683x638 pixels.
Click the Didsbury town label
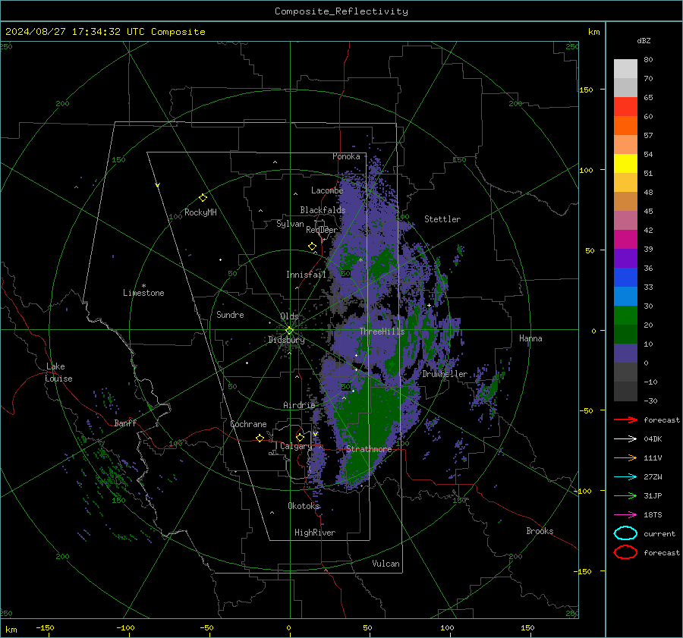tap(287, 340)
